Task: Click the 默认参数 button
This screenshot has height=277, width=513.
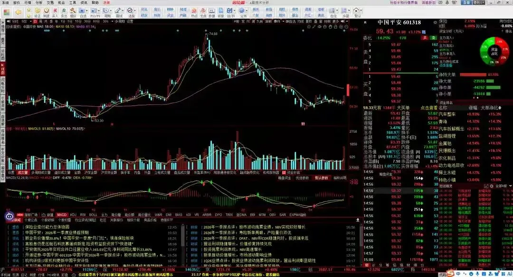Action: coord(322,178)
